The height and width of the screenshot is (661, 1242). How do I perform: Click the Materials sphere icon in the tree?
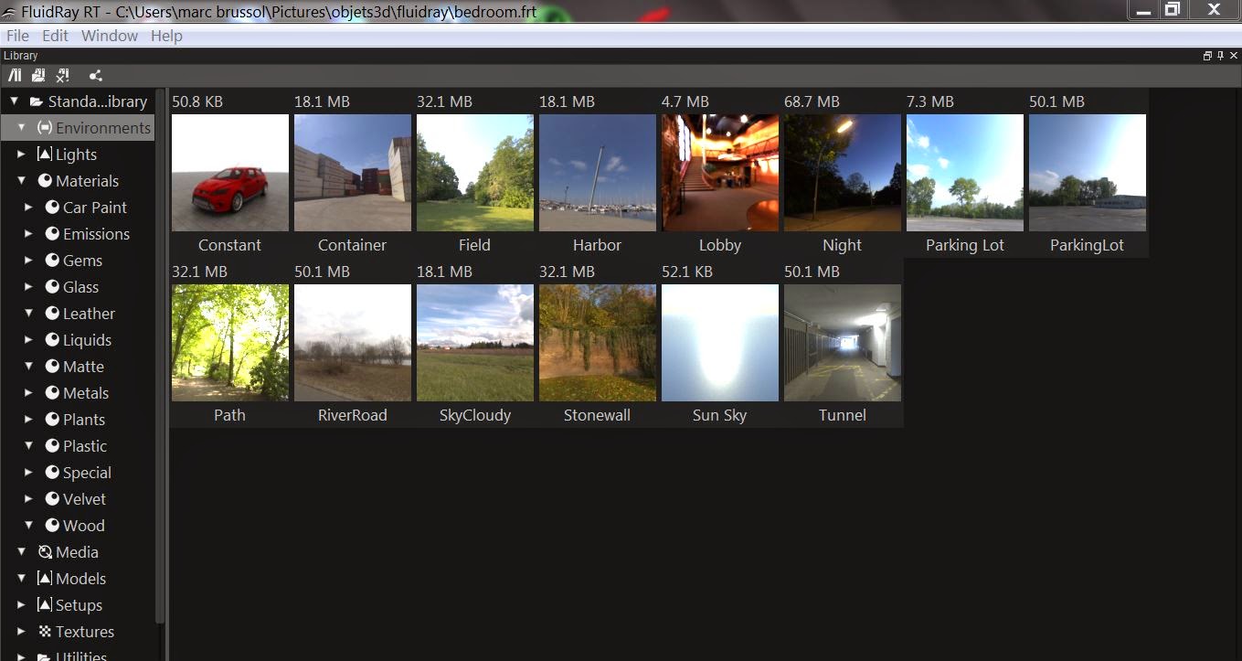44,181
